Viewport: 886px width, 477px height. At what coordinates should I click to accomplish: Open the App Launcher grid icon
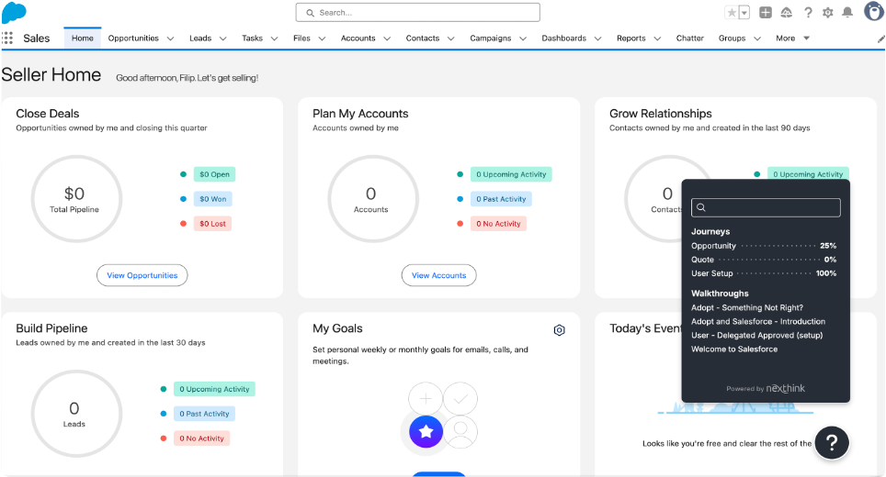coord(8,38)
